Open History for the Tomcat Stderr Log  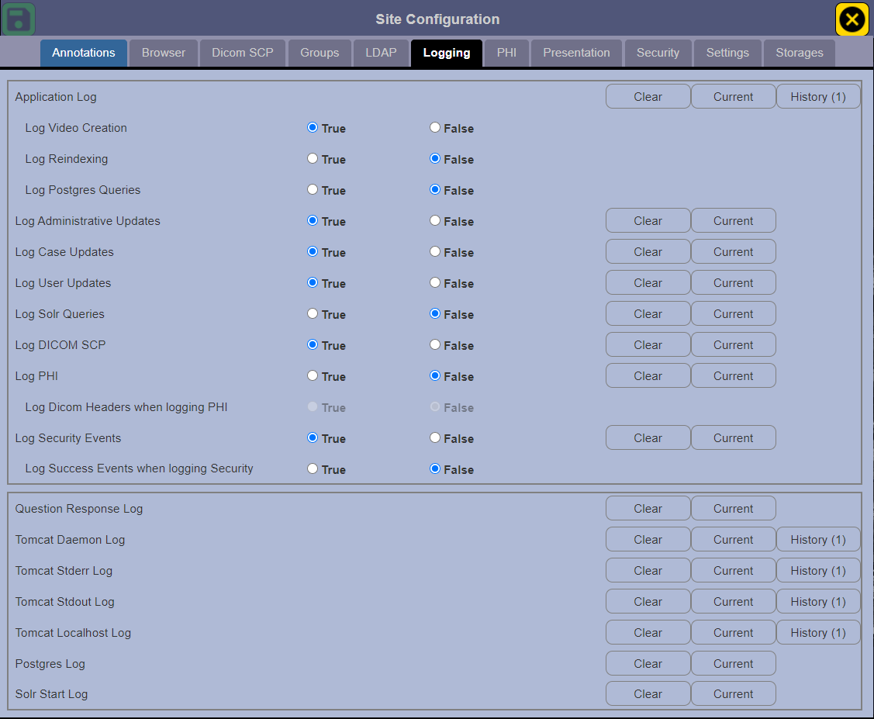coord(818,570)
